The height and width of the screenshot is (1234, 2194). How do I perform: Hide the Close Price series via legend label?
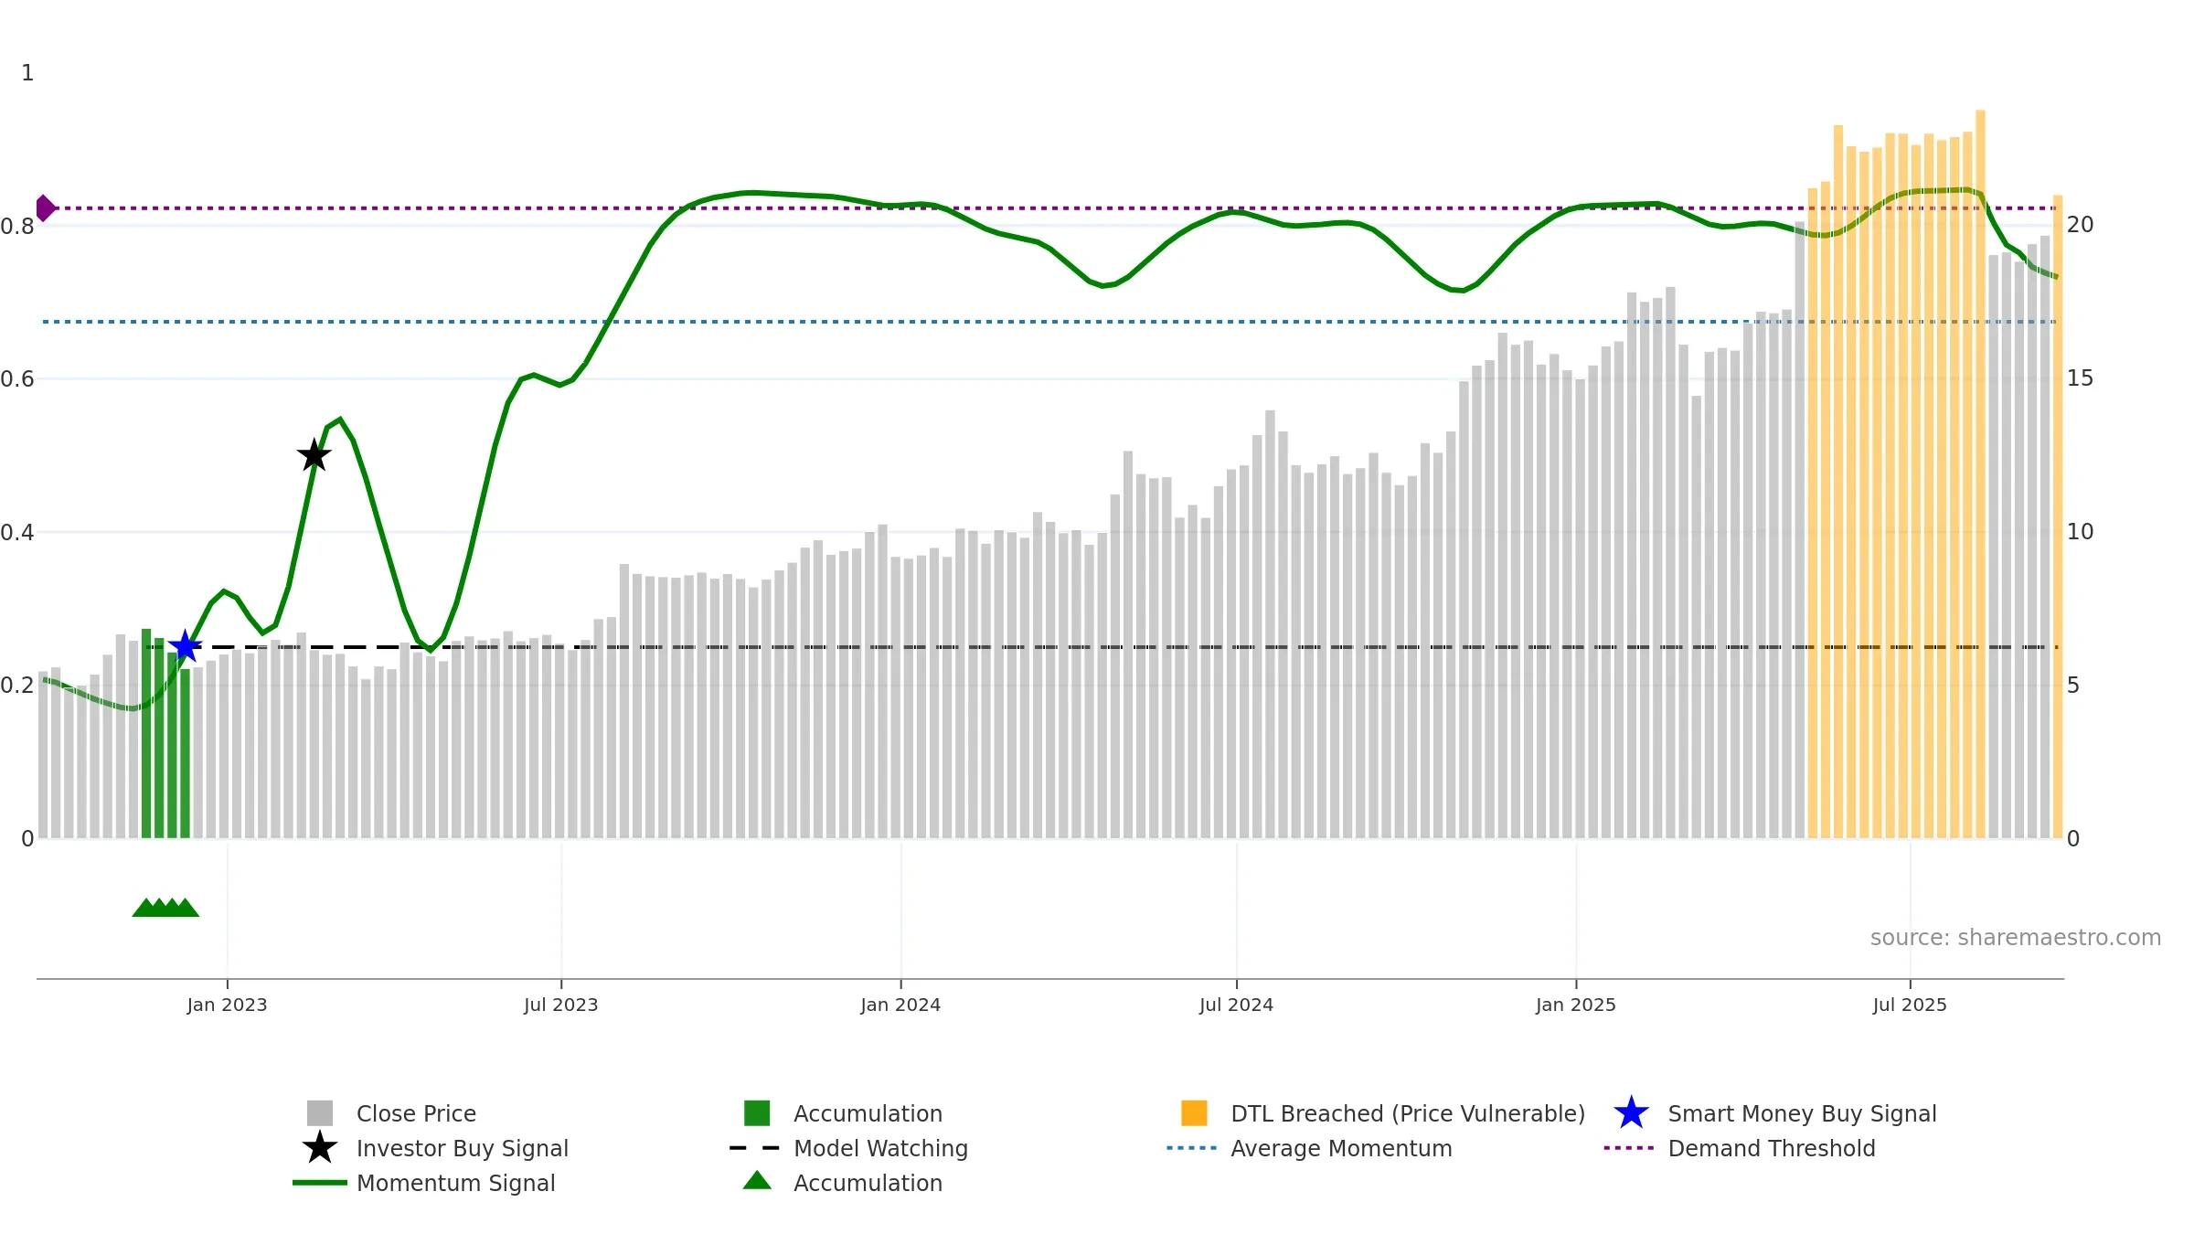point(416,1113)
